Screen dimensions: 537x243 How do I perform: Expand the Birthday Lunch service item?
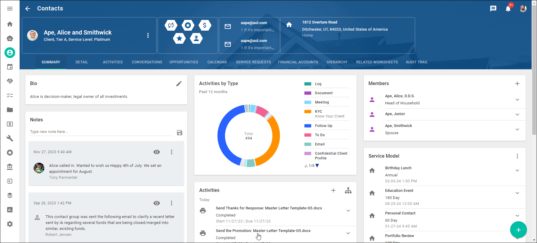pyautogui.click(x=517, y=170)
